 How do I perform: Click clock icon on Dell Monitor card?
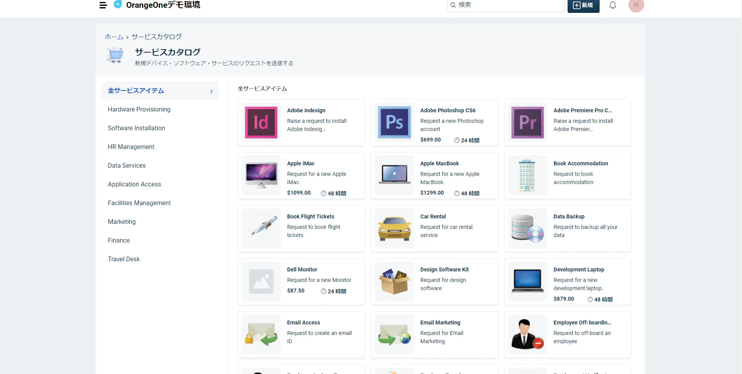[x=323, y=291]
